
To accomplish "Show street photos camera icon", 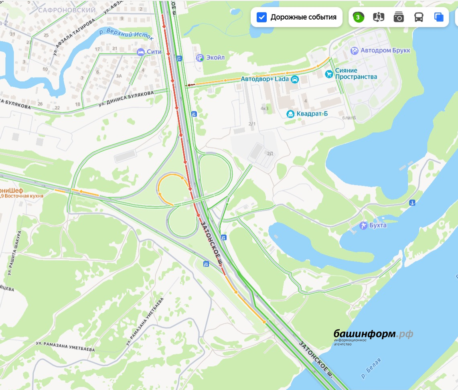I will [398, 18].
